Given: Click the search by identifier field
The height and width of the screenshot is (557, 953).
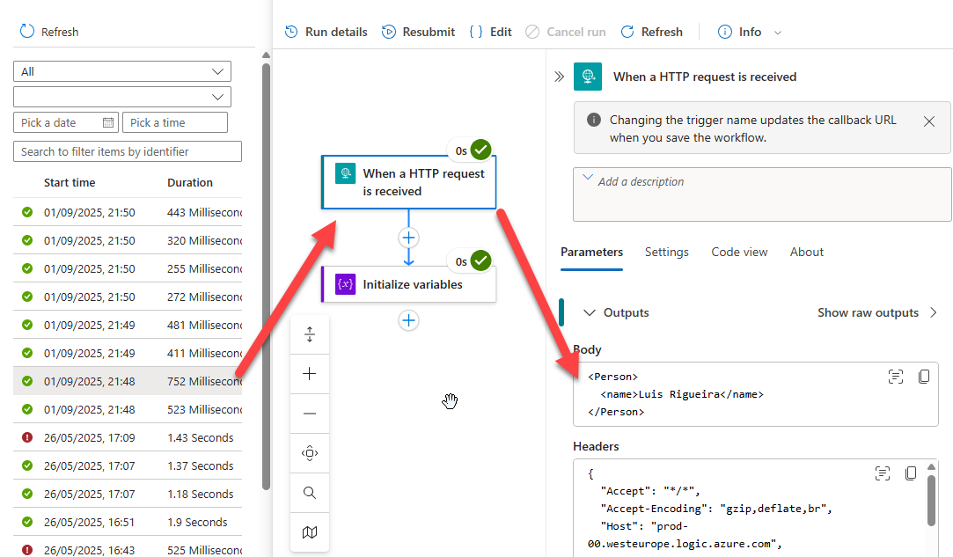Looking at the screenshot, I should point(128,151).
